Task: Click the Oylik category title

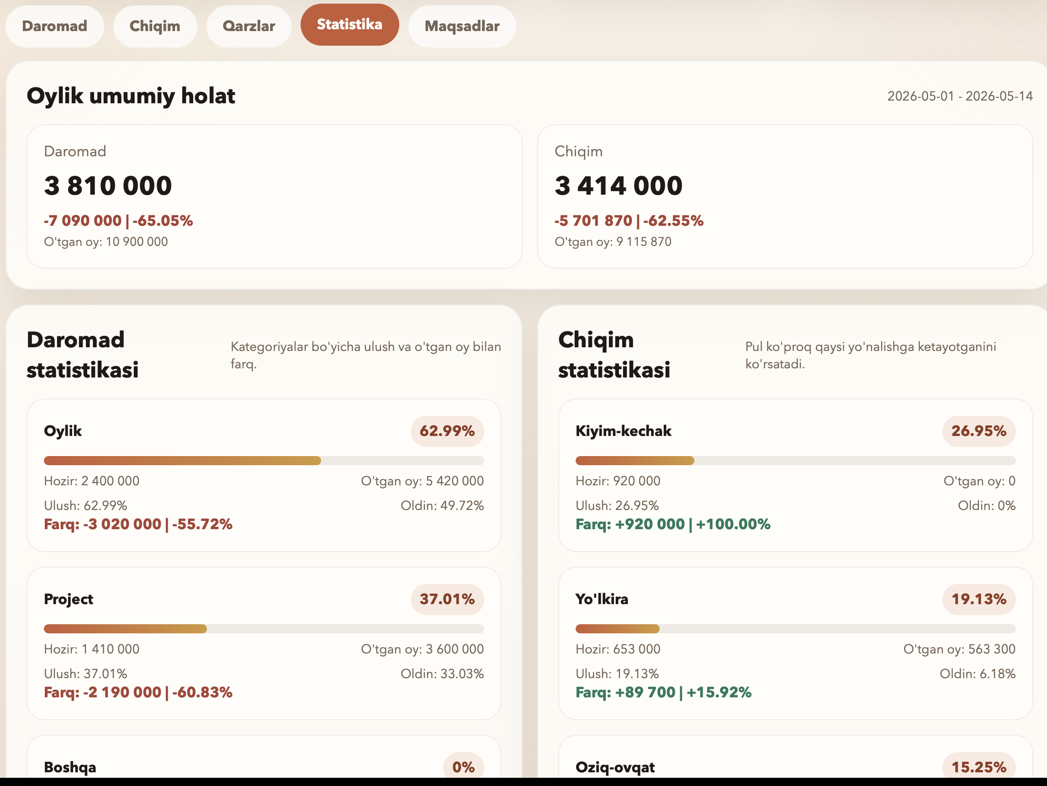Action: [x=63, y=431]
